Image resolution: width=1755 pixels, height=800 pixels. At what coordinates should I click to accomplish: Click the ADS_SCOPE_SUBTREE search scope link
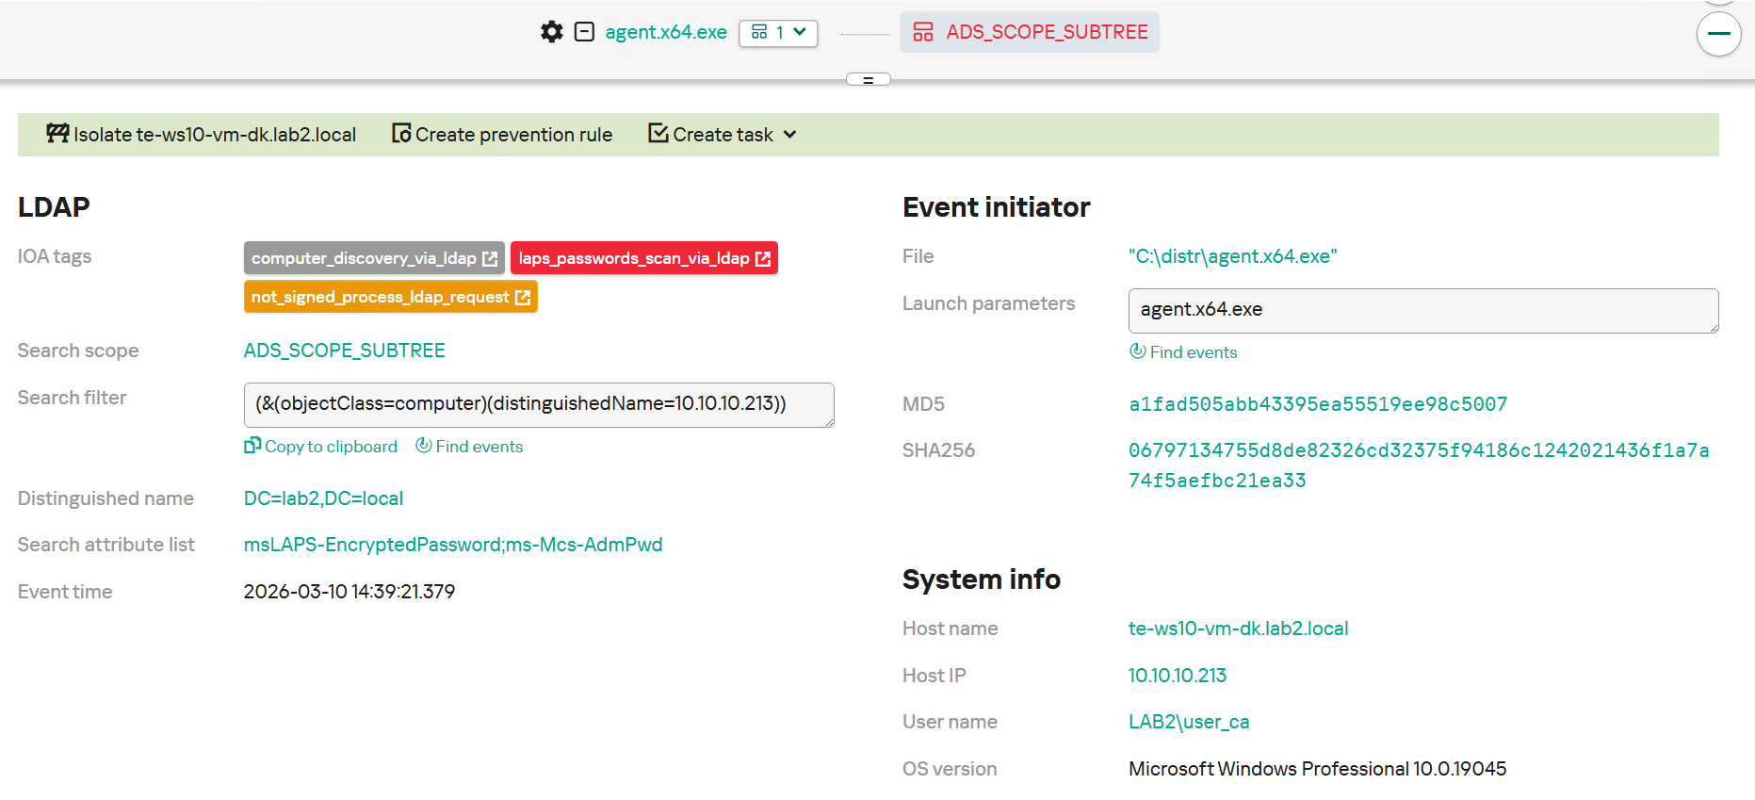point(344,351)
